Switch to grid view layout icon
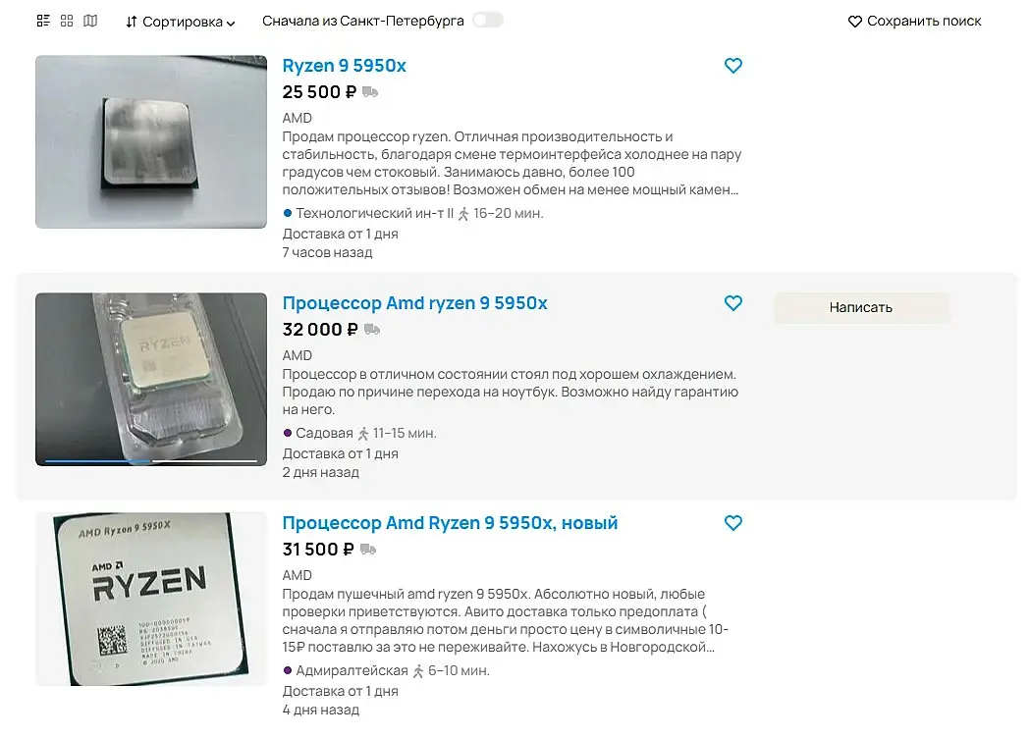1030x738 pixels. point(67,21)
